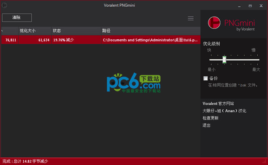Click the 大眼仔~旭 (Anan) 汉化 link
This screenshot has width=268, height=165.
[x=224, y=111]
